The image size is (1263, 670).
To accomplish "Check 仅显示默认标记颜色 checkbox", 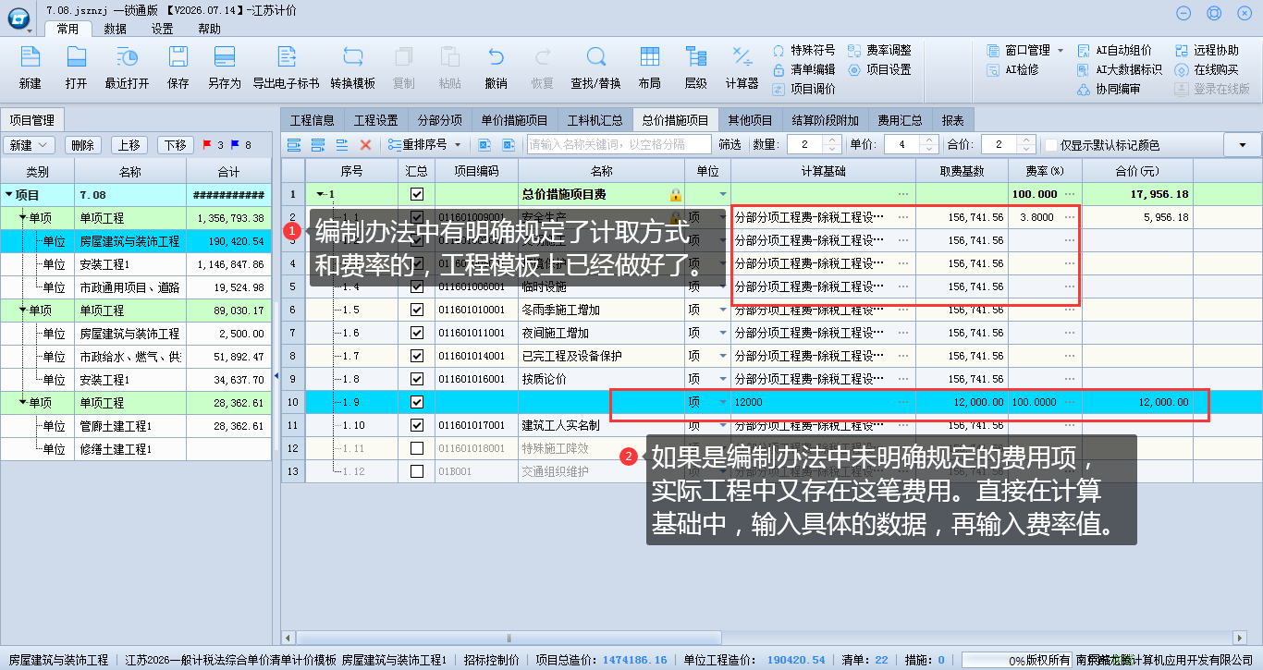I will click(1051, 145).
